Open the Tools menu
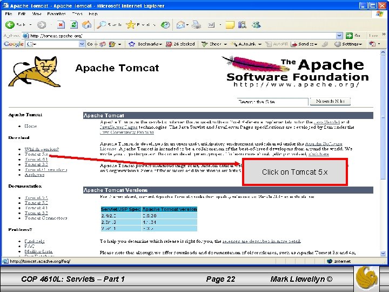This screenshot has height=292, width=389. tap(77, 14)
